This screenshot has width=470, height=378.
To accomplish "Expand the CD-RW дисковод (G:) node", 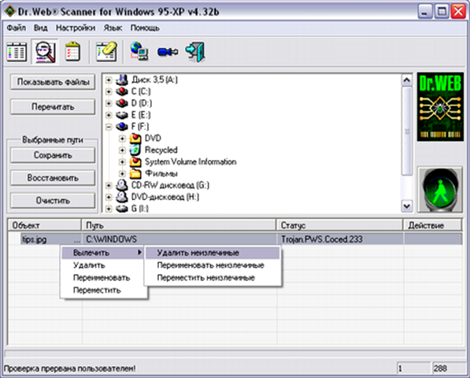I will [109, 185].
